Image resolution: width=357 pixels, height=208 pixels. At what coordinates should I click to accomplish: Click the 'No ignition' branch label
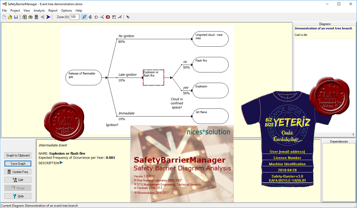[x=126, y=36]
